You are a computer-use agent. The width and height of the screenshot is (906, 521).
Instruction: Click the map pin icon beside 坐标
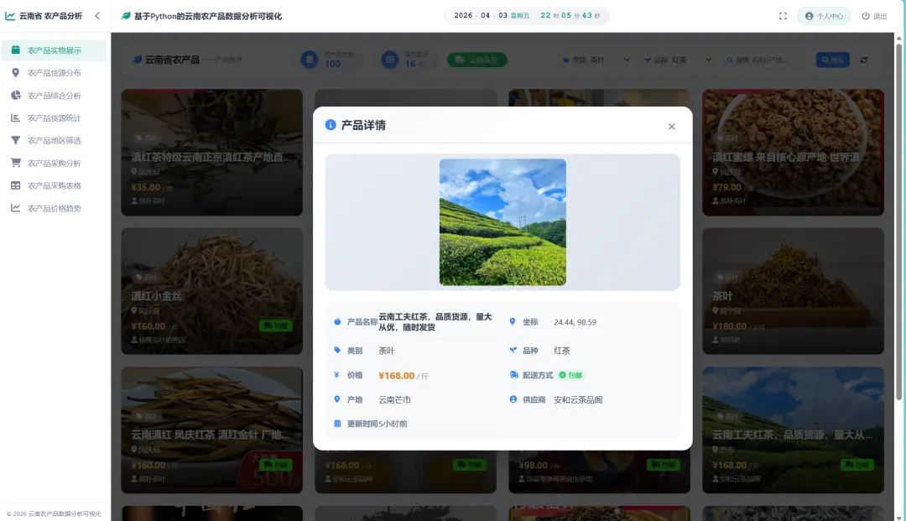(512, 321)
